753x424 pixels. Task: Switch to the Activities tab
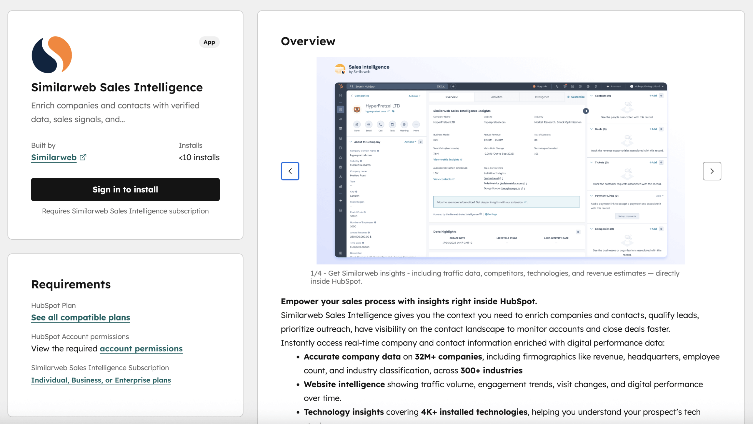point(497,97)
